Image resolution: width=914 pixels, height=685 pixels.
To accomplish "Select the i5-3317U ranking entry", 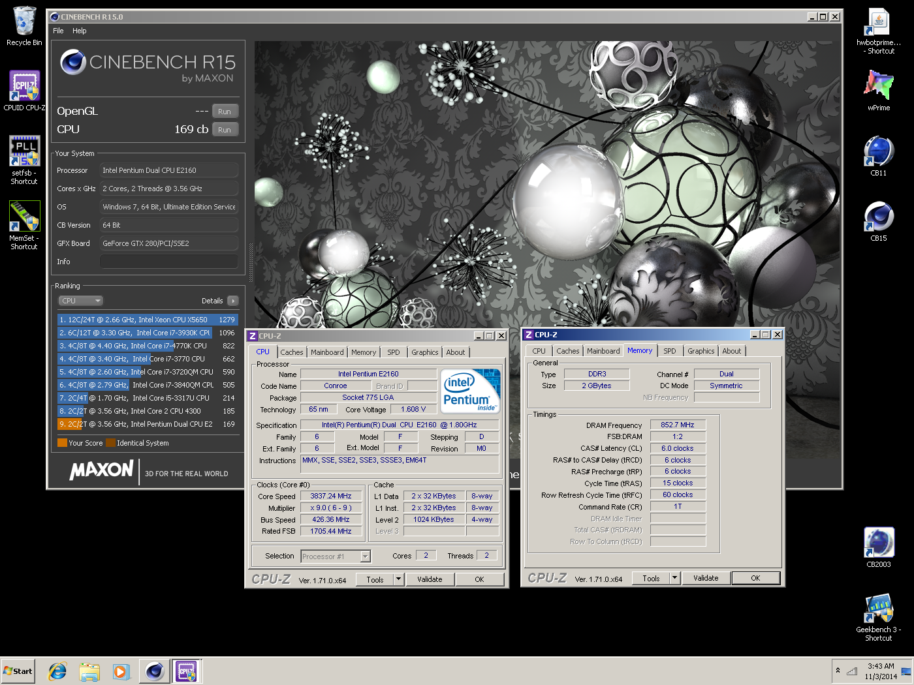I will point(148,398).
